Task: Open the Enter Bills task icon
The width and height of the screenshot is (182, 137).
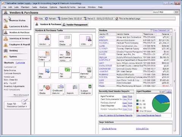Action: [44, 73]
